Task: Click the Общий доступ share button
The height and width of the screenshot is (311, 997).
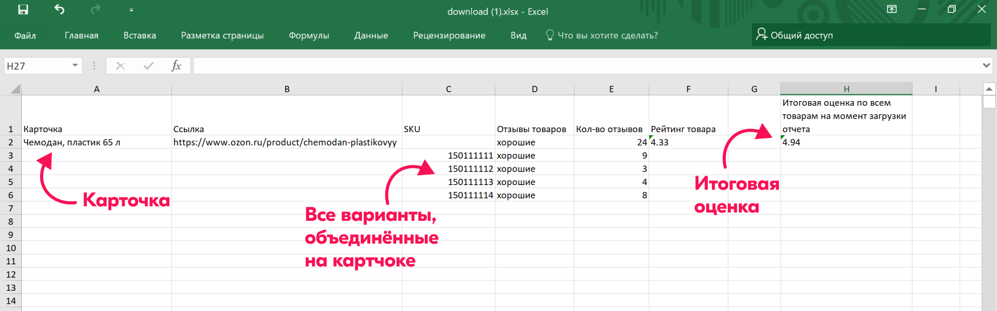Action: [795, 35]
